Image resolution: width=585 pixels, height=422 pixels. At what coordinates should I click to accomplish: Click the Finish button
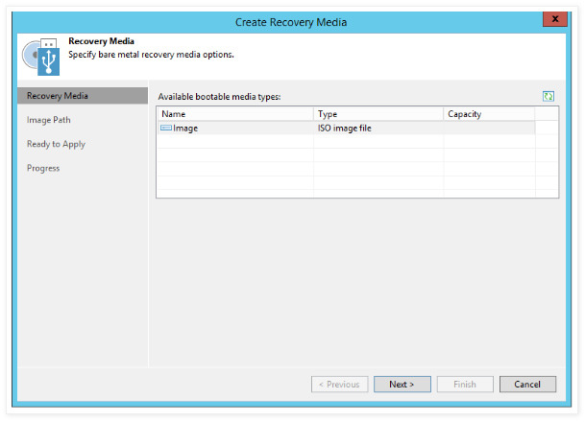pyautogui.click(x=464, y=385)
